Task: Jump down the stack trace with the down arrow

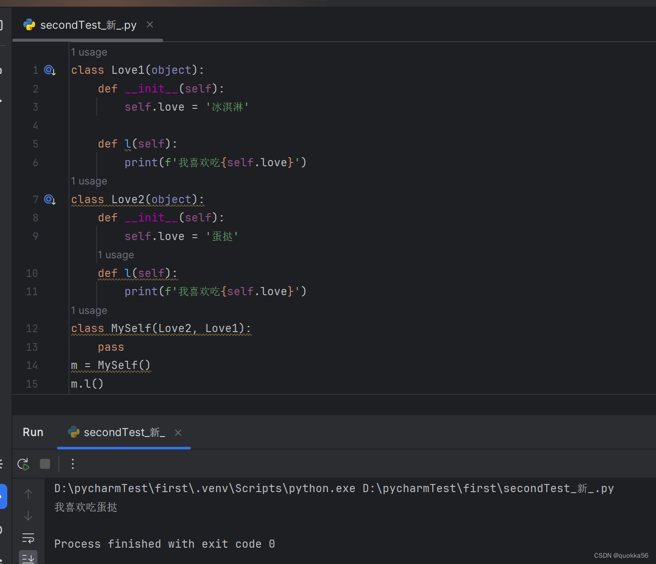Action: (28, 516)
